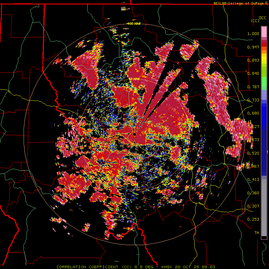
Task: Select the 0.253 legend value
Action: (x=253, y=219)
